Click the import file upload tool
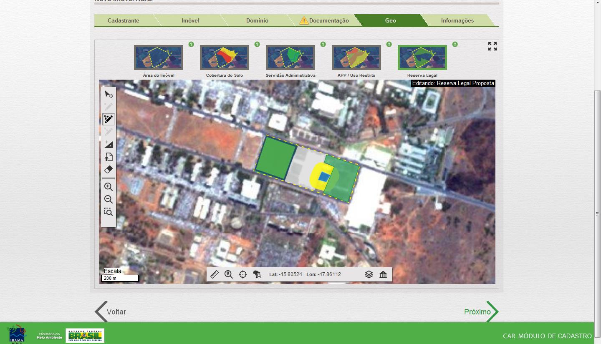Screen dimensions: 601x344 (x=109, y=157)
